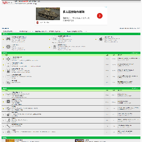Click the ad title 多人在线动作游戏
The image size is (142, 142).
click(73, 12)
